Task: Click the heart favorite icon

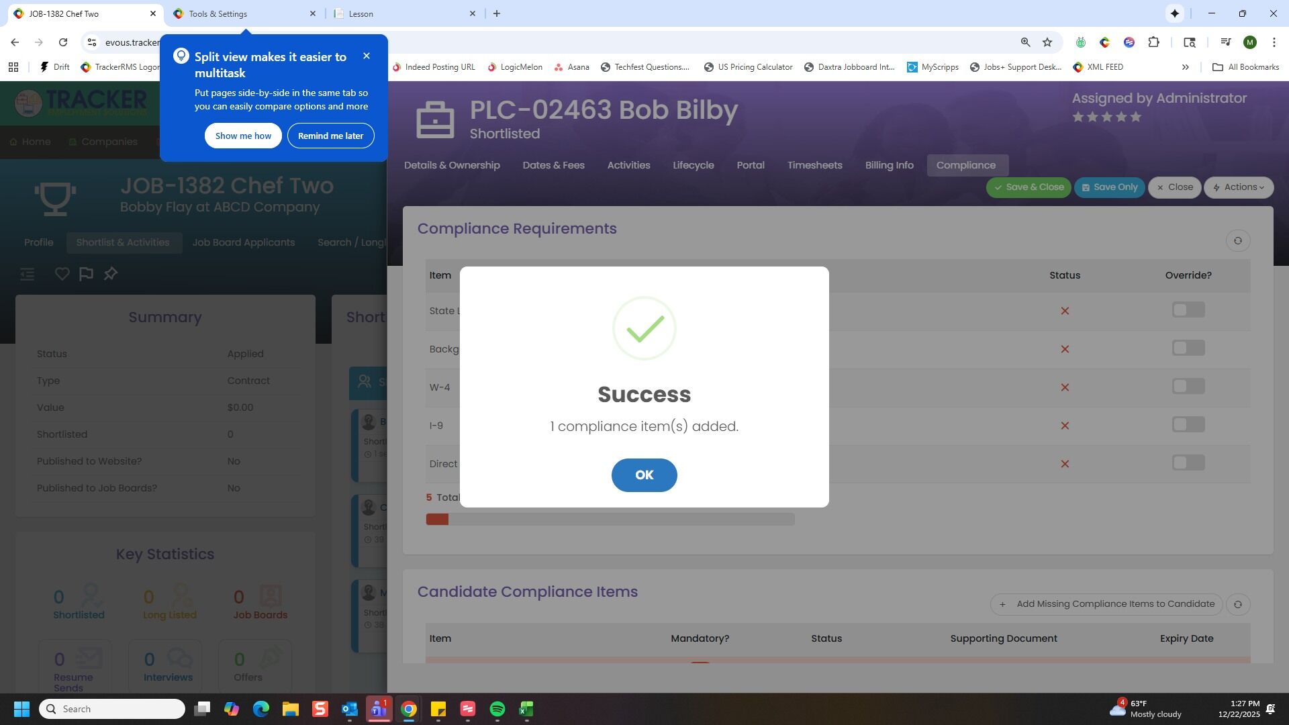Action: point(62,274)
